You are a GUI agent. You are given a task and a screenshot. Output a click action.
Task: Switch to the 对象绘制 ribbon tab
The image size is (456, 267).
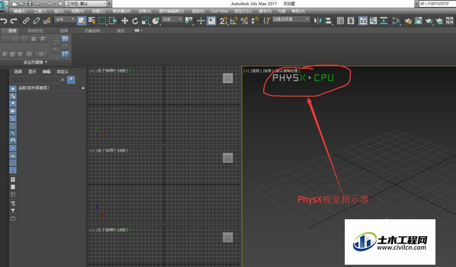tap(92, 30)
